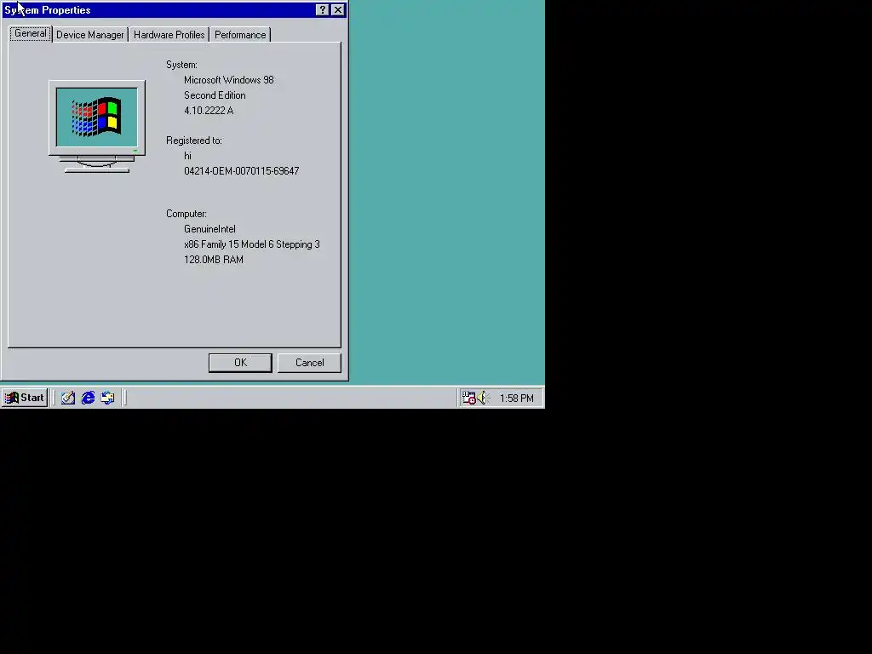Click the 1:58 PM taskbar clock
Image resolution: width=872 pixels, height=654 pixels.
pos(517,399)
